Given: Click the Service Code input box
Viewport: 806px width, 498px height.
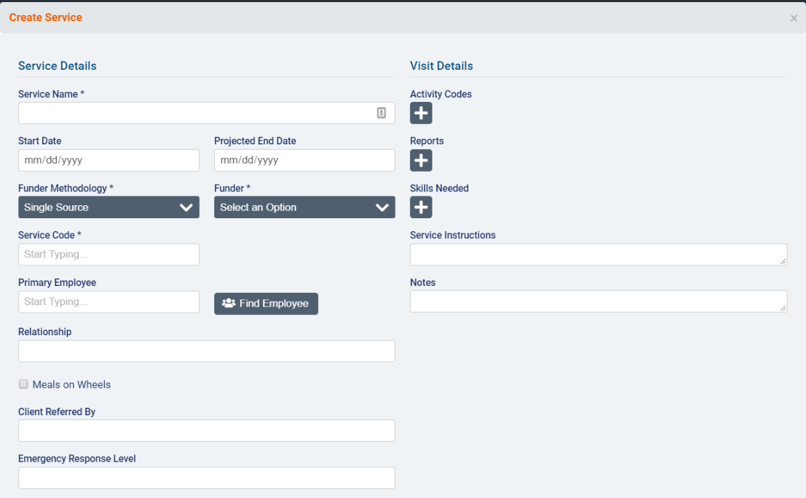Looking at the screenshot, I should click(x=109, y=254).
